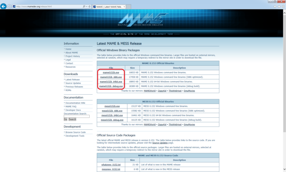The image size is (286, 172).
Task: Open whatsnew_0152.txt file link
Action: [x=111, y=165]
